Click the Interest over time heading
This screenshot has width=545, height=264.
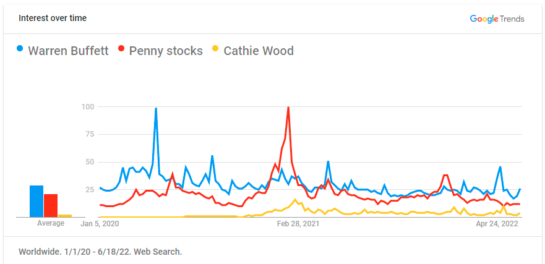coord(53,18)
